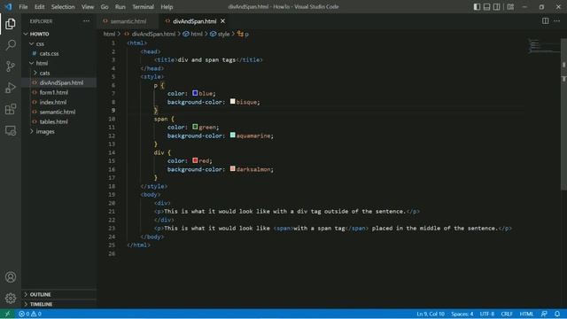Screen dimensions: 567x319
Task: Open the Accounts icon in activity bar
Action: tap(11, 277)
